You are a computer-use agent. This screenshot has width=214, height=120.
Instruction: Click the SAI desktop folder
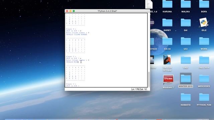[186, 23]
